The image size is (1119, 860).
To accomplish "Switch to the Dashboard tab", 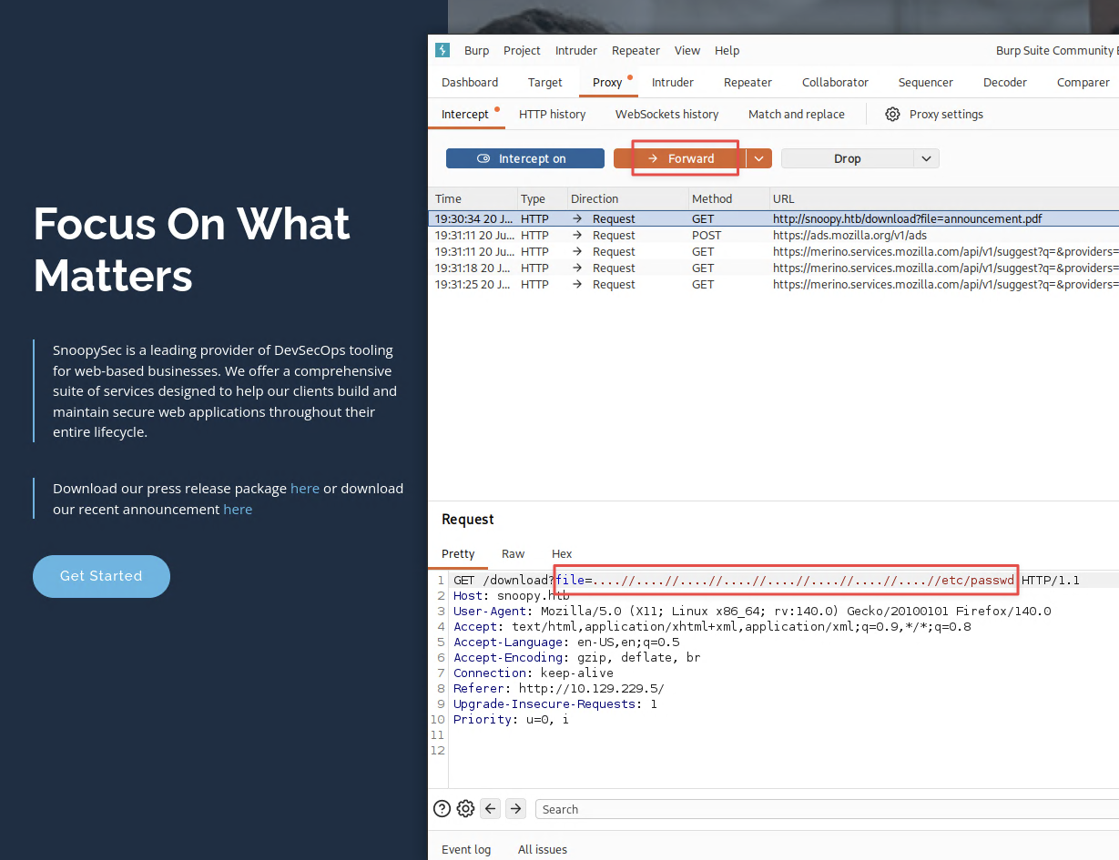I will coord(470,82).
